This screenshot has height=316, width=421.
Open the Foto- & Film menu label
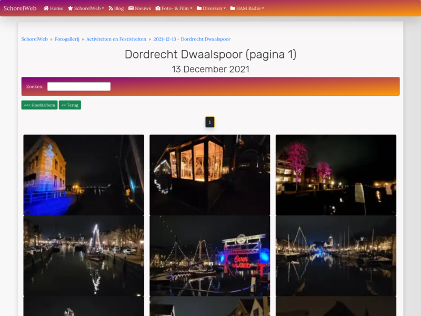(x=175, y=8)
